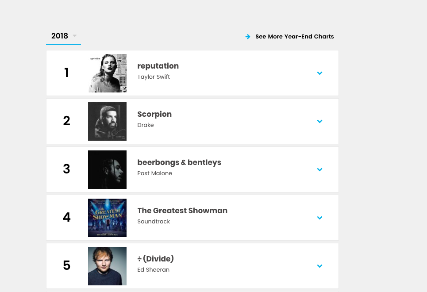Viewport: 427px width, 292px height.
Task: Click the Drake artist name
Action: pos(146,125)
